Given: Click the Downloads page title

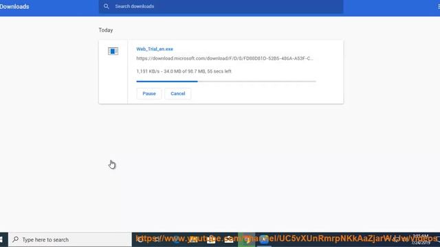Looking at the screenshot, I should point(14,6).
